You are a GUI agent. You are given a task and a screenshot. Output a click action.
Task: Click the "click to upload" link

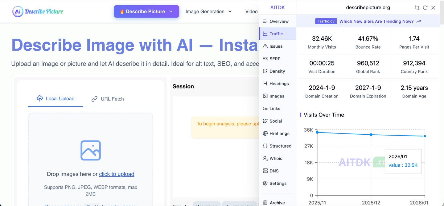tap(117, 174)
